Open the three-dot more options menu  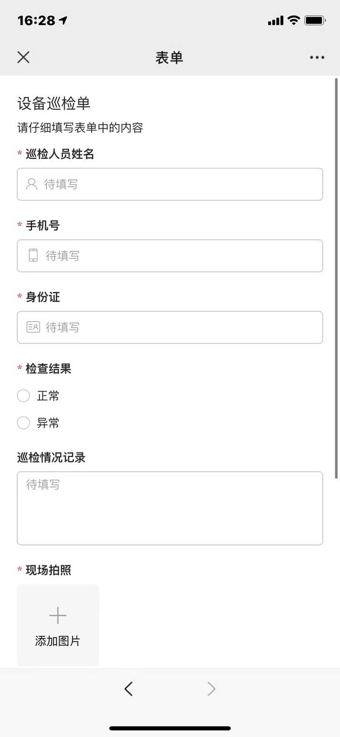317,58
